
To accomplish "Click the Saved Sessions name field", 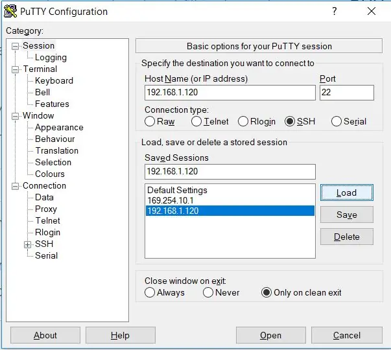I will 230,172.
